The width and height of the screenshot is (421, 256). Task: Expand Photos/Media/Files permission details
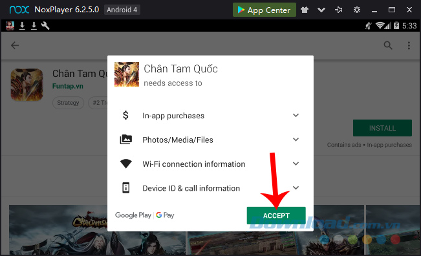click(x=296, y=140)
